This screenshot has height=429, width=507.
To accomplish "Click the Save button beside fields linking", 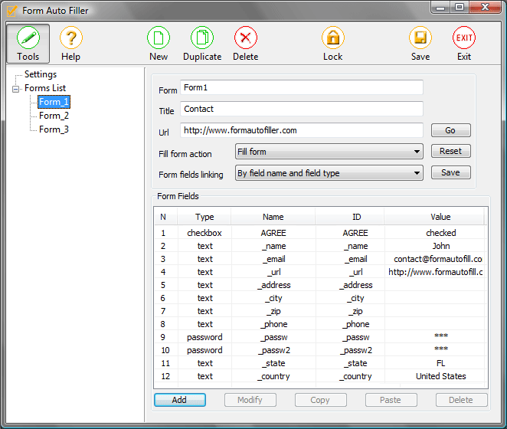I will click(450, 172).
